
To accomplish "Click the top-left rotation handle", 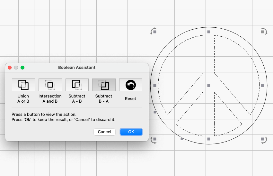I will pyautogui.click(x=154, y=32).
